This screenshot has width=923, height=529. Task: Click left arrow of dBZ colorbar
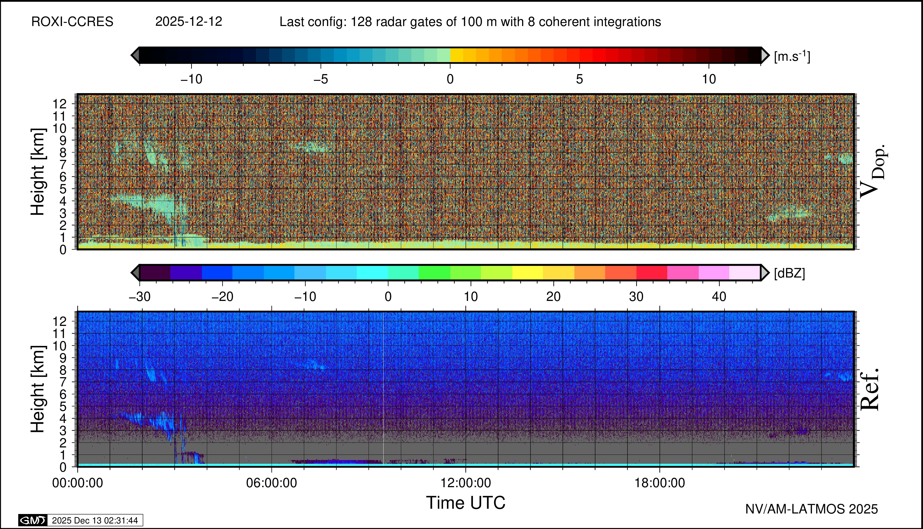[135, 273]
